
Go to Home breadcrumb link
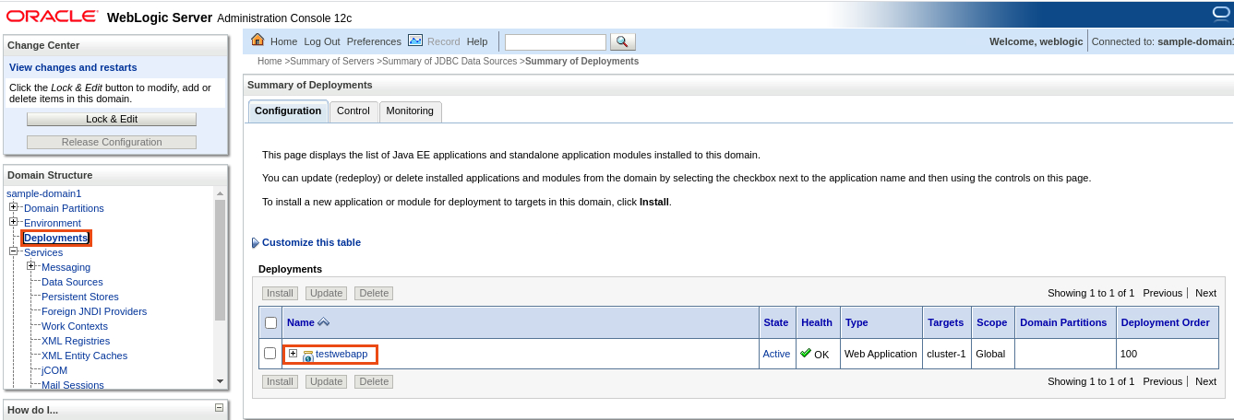point(270,61)
